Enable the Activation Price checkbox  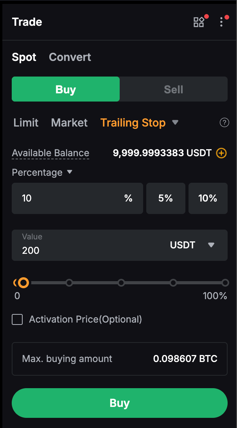coord(17,320)
